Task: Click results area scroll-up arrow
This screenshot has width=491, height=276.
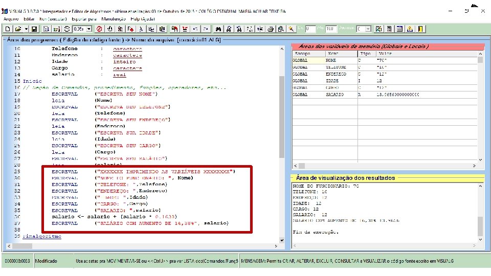Action: (x=480, y=186)
